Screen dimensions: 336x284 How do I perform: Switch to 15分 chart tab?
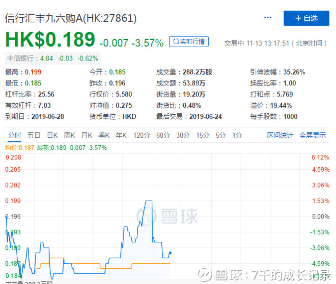(x=203, y=135)
